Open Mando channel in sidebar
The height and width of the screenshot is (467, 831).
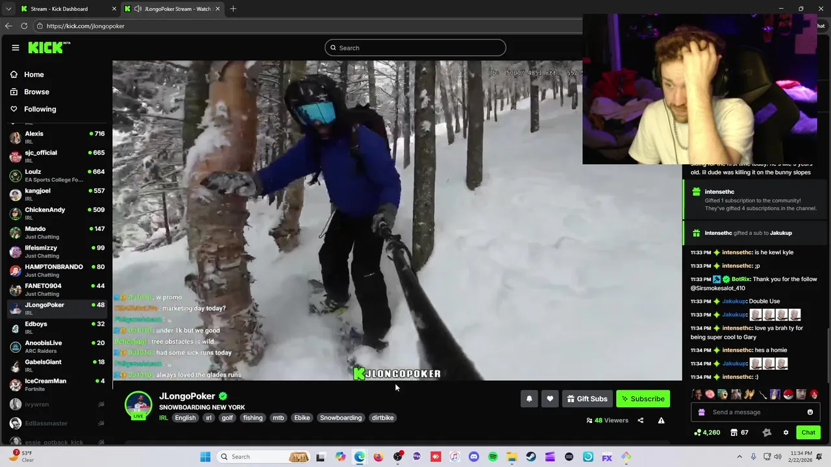click(56, 232)
